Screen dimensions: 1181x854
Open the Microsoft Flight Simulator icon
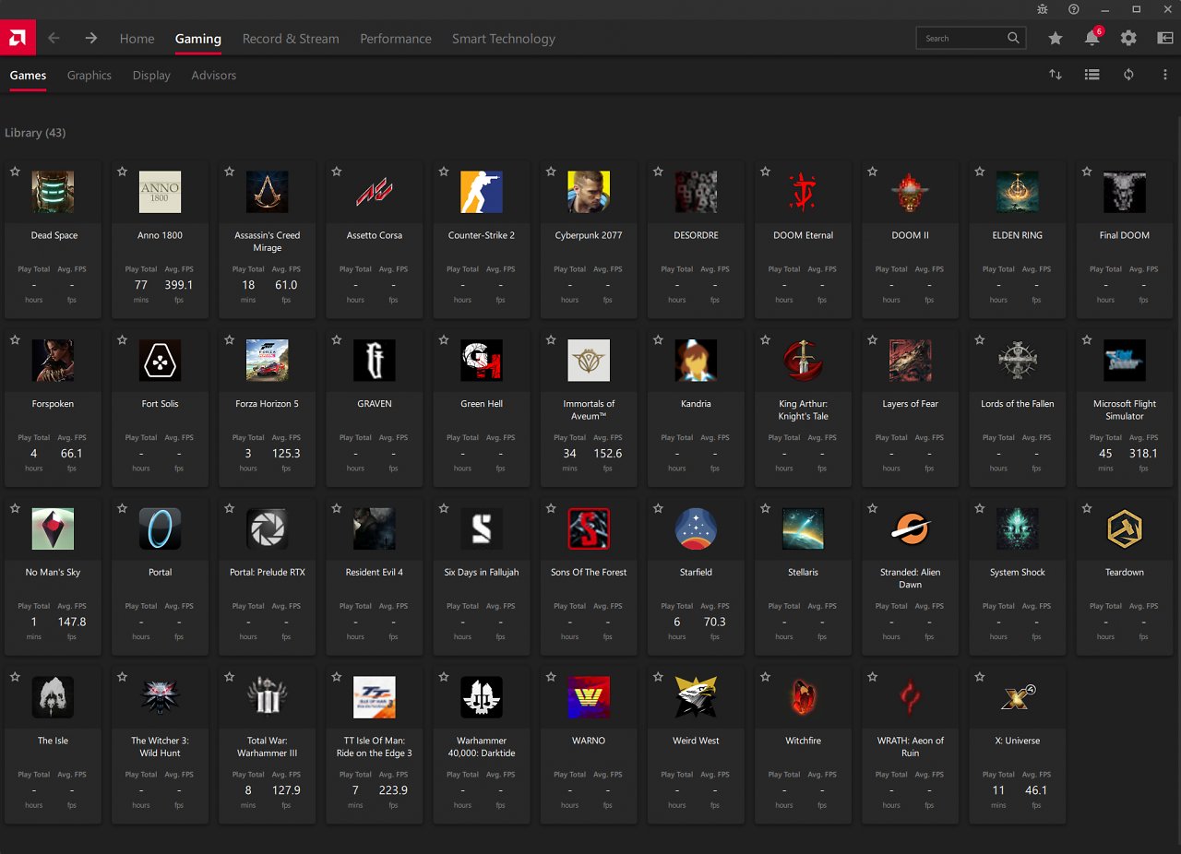click(x=1125, y=361)
